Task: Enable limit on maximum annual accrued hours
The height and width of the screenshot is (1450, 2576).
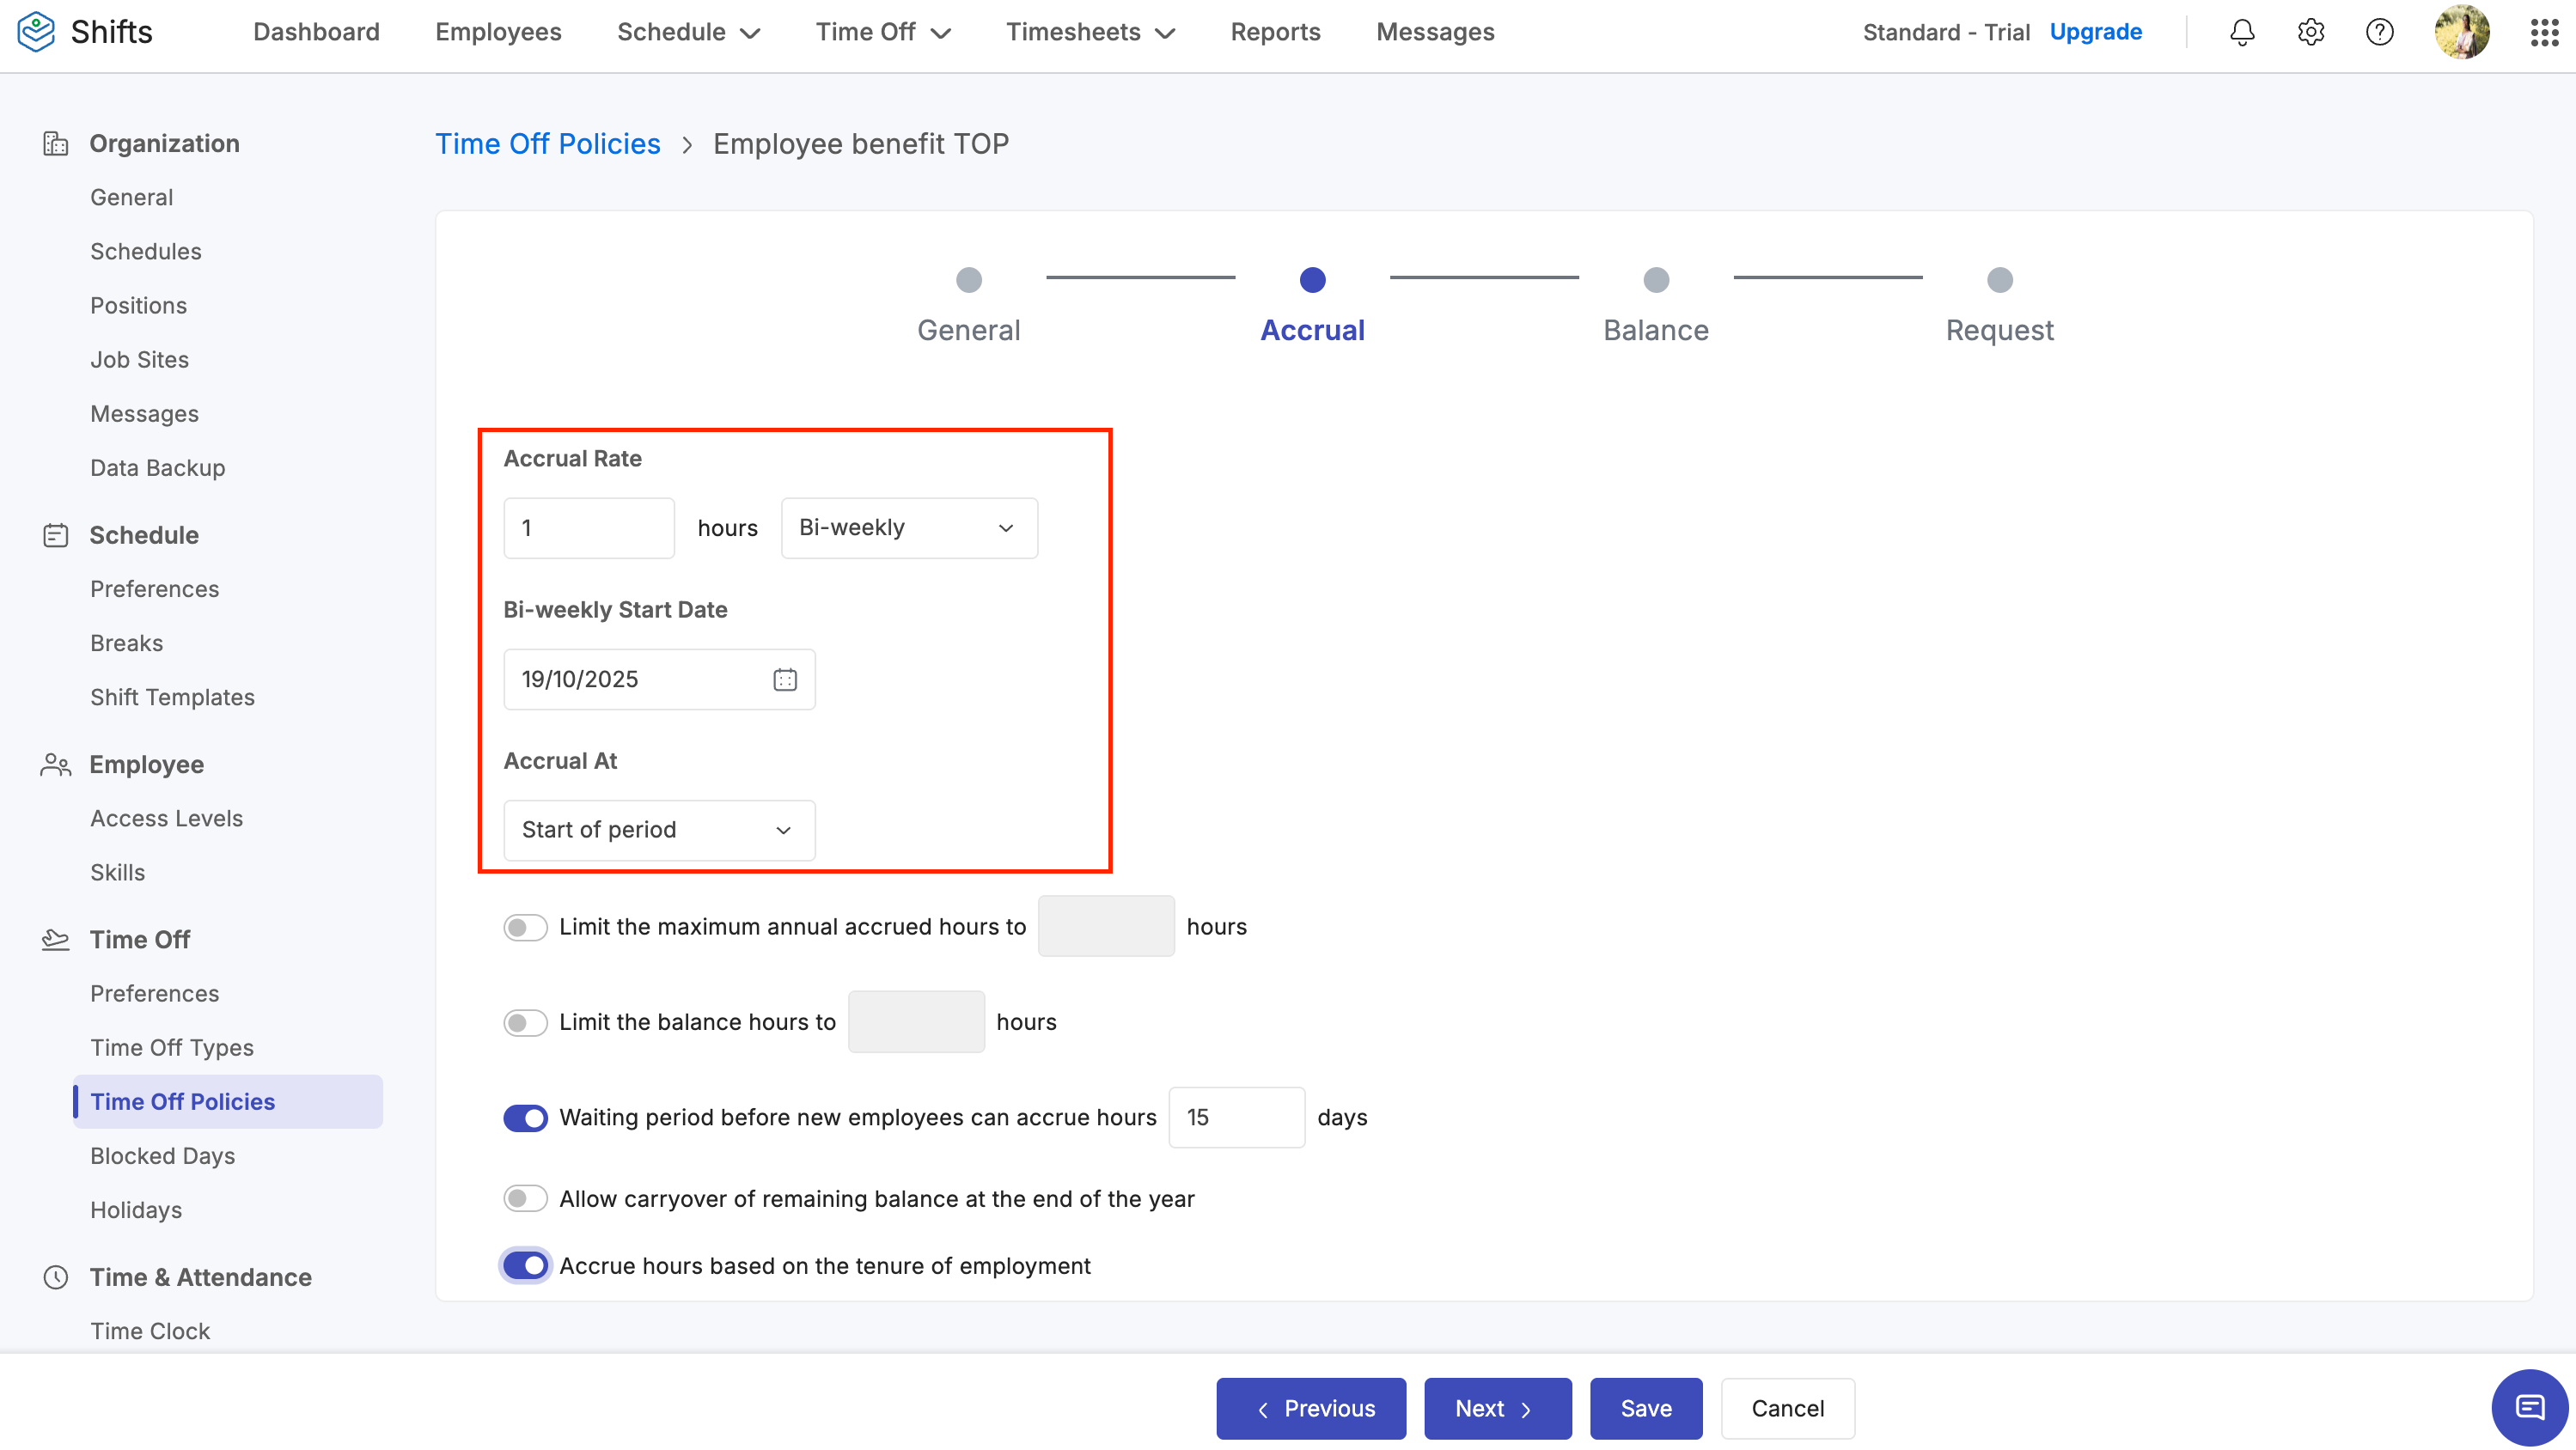Action: pyautogui.click(x=525, y=927)
